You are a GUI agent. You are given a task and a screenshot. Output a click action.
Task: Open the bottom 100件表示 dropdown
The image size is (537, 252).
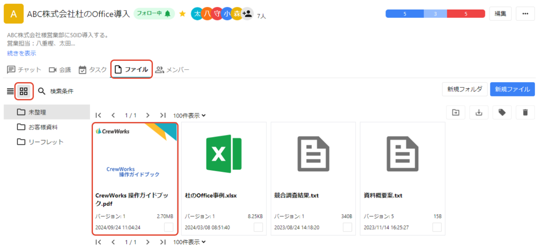189,242
